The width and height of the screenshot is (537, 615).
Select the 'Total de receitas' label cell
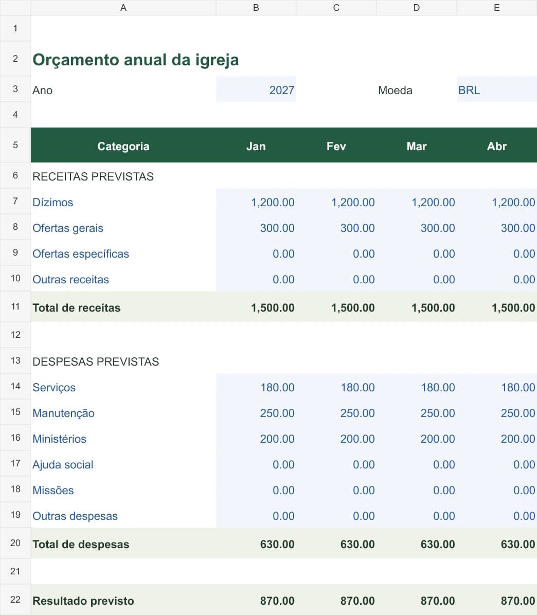(123, 306)
